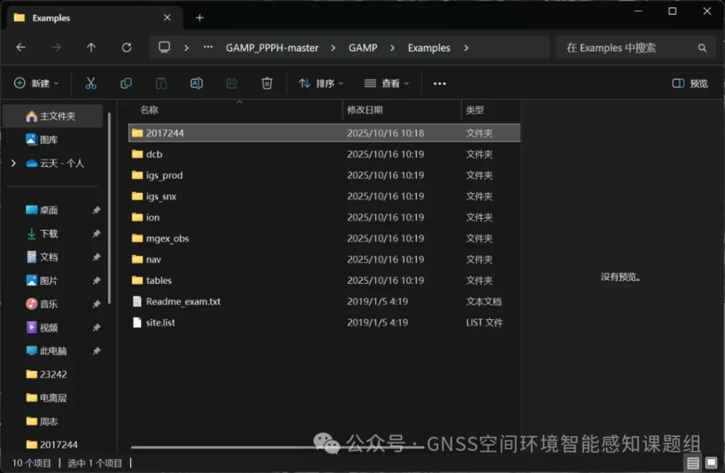Click the Rename icon in toolbar
Viewport: 725px width, 473px height.
(x=196, y=84)
